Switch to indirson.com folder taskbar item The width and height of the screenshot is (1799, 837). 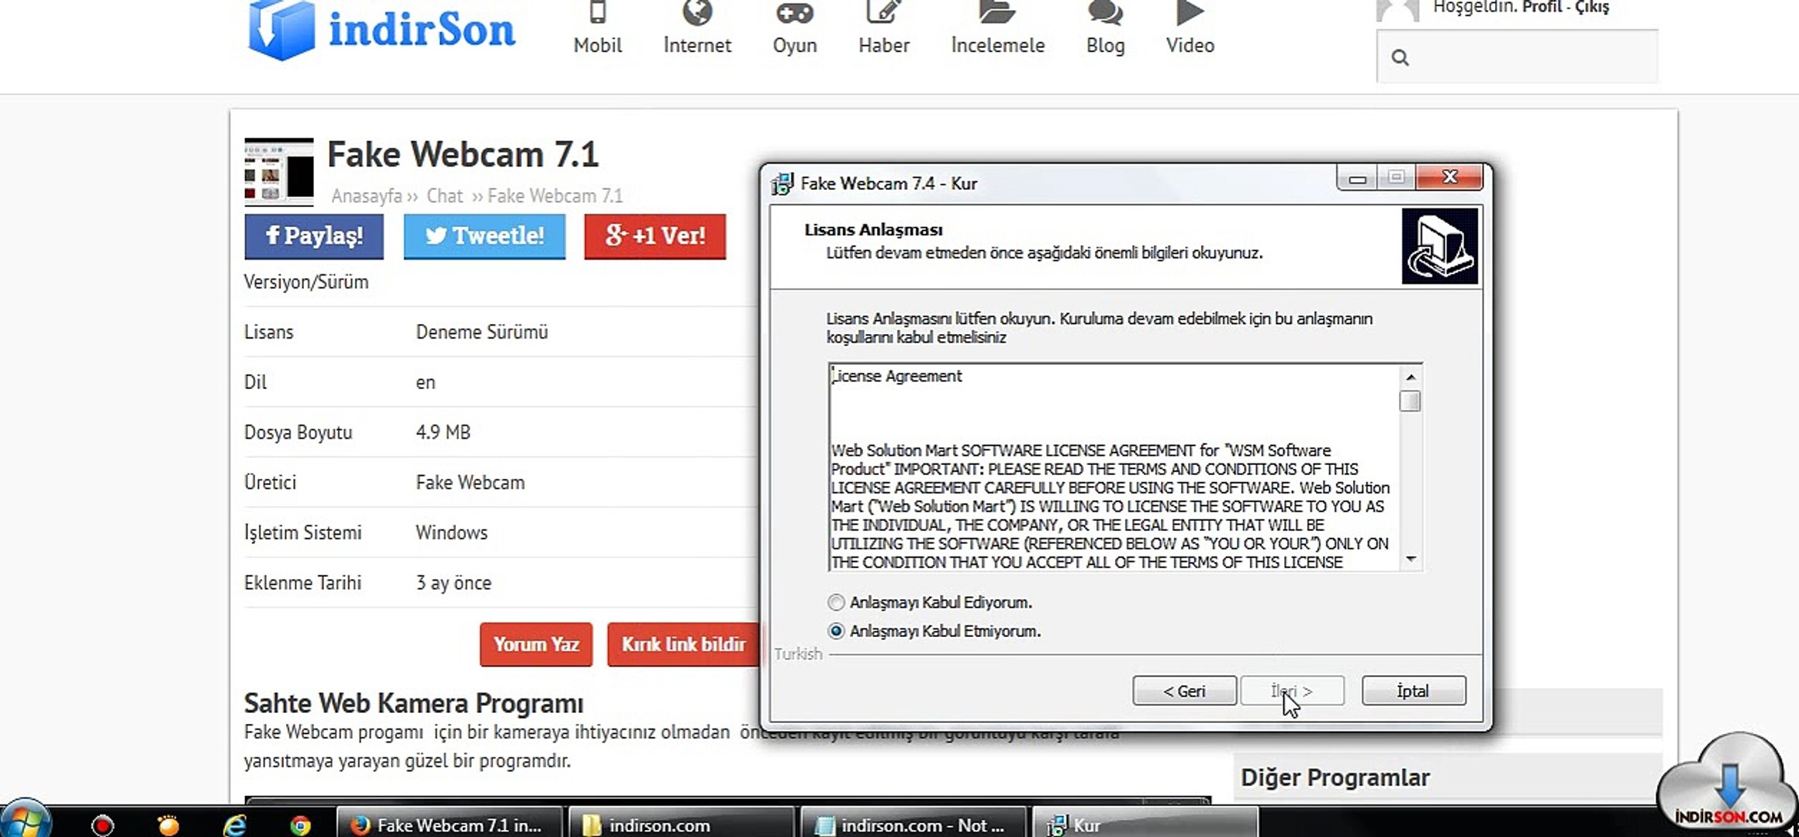point(682,823)
